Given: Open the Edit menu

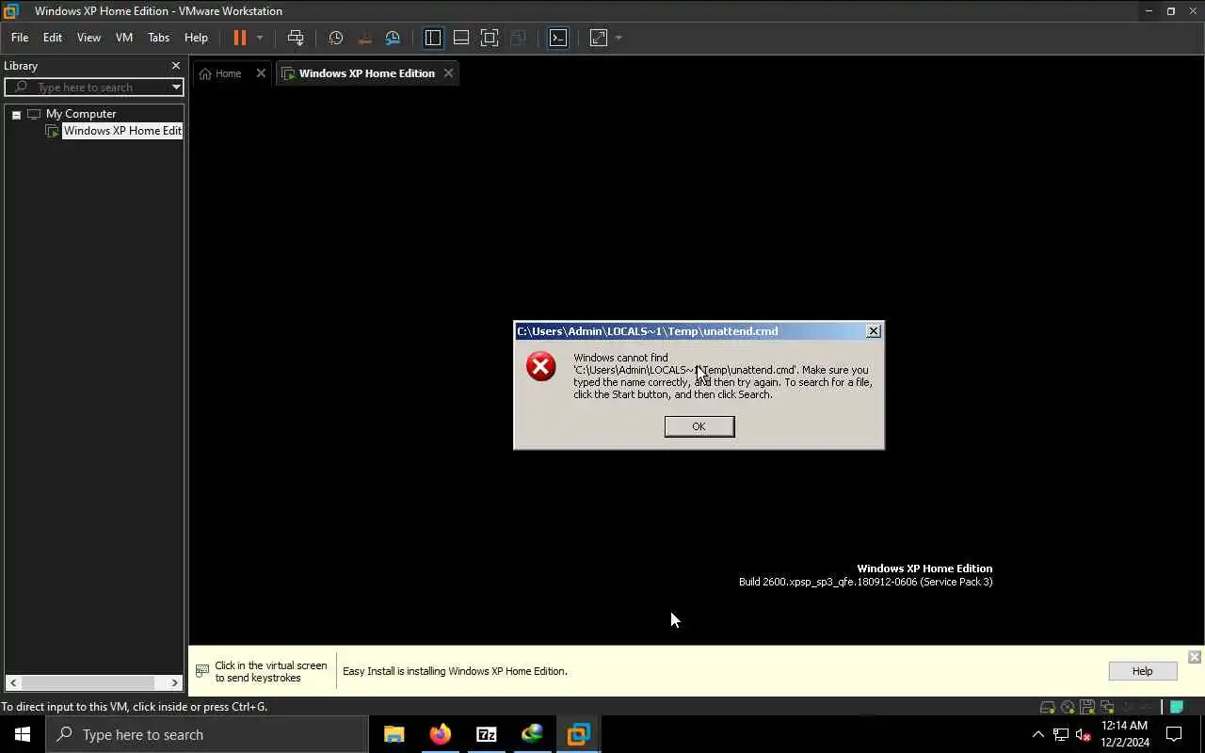Looking at the screenshot, I should (x=53, y=38).
